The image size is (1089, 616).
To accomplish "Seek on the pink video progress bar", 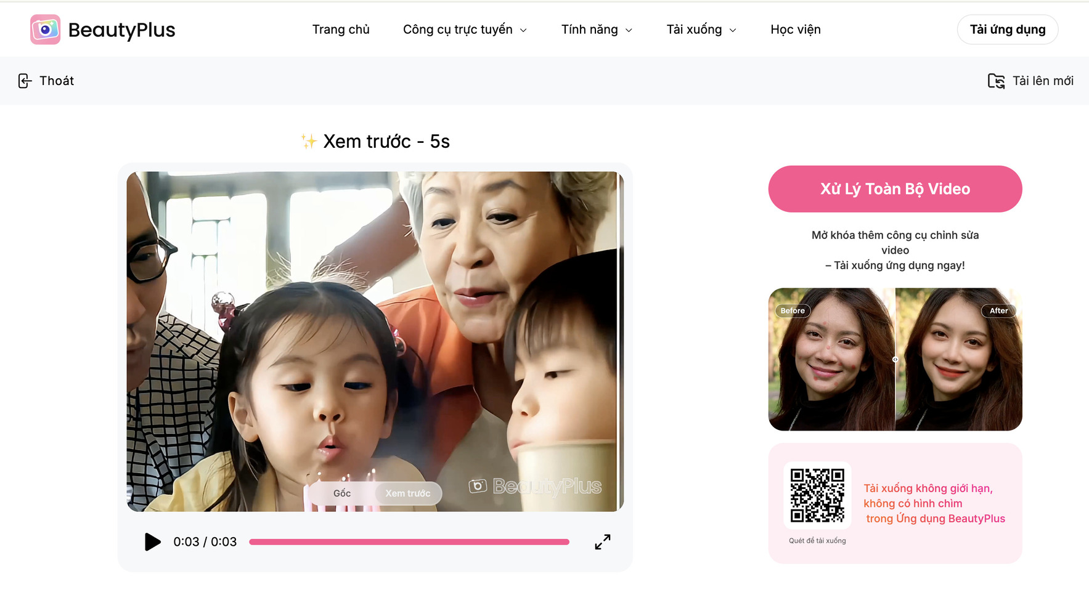I will 409,542.
